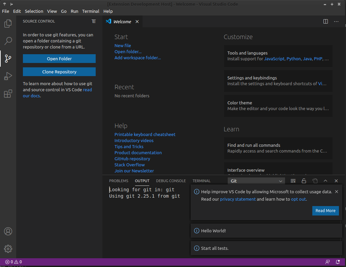Image resolution: width=346 pixels, height=267 pixels.
Task: Open the Search view icon
Action: [x=8, y=41]
